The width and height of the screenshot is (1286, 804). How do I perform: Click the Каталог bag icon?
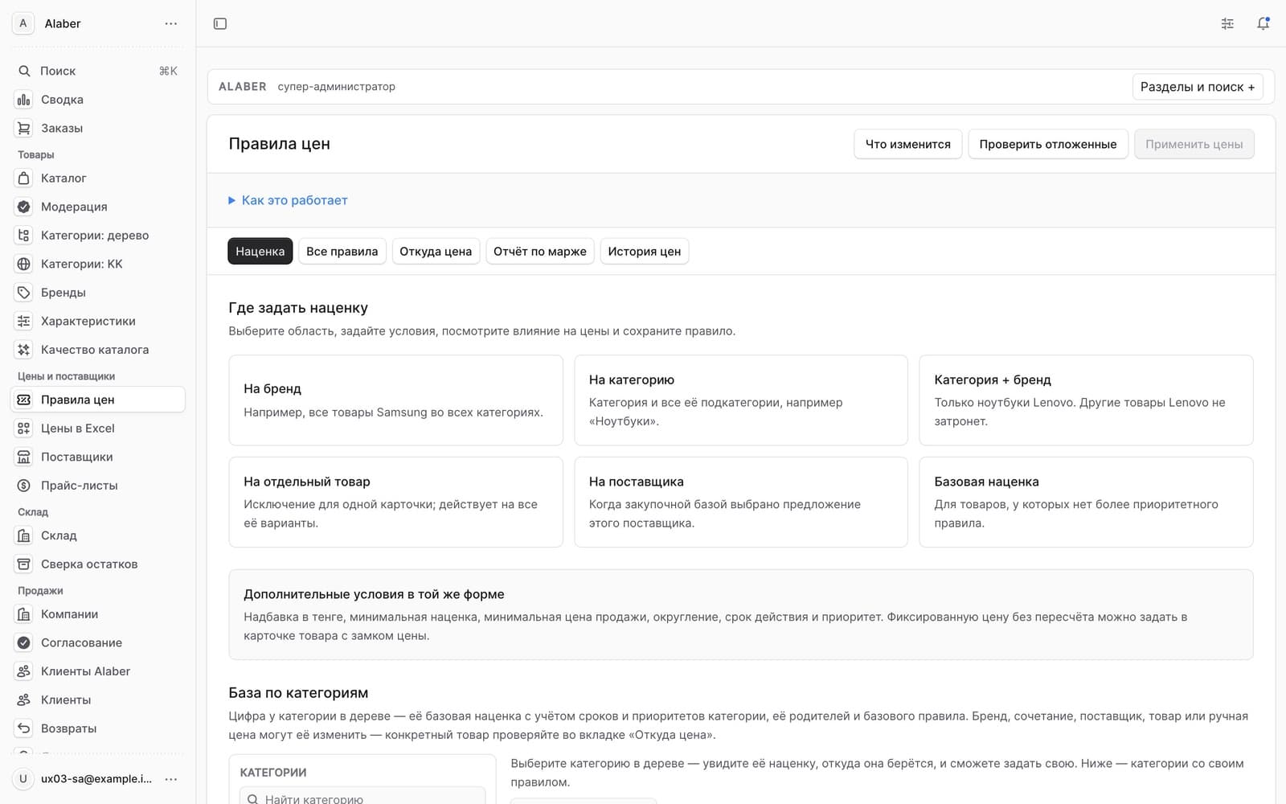24,178
